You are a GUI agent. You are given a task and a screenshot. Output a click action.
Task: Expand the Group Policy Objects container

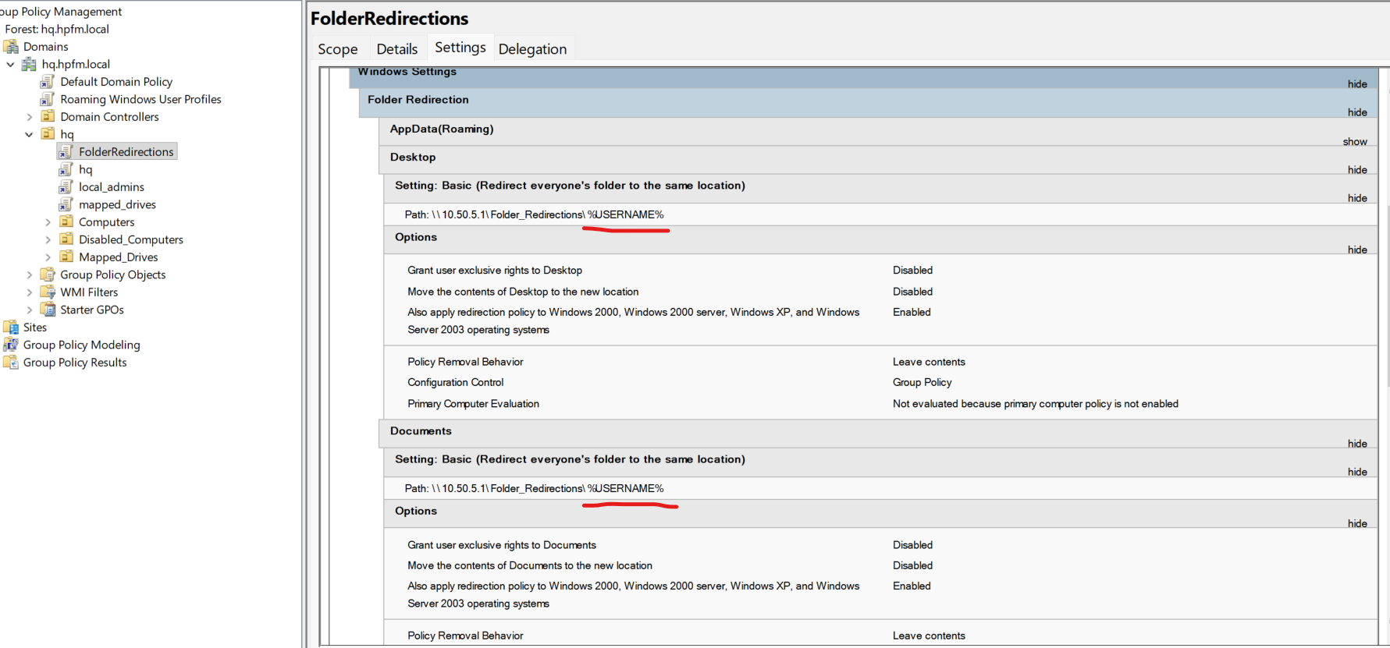pyautogui.click(x=30, y=274)
